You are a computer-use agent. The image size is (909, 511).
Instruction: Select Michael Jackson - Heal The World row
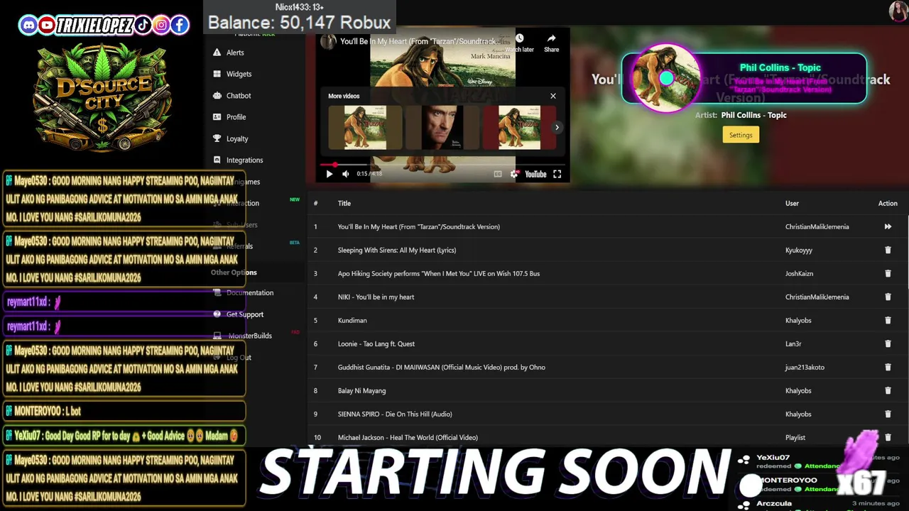click(x=607, y=437)
